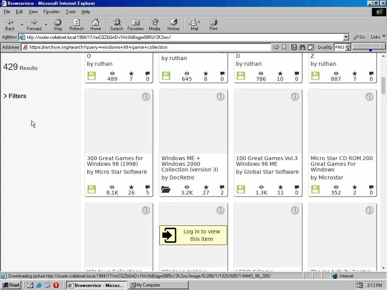Click by Micro Star Software creator text
The image size is (387, 290).
(x=117, y=172)
